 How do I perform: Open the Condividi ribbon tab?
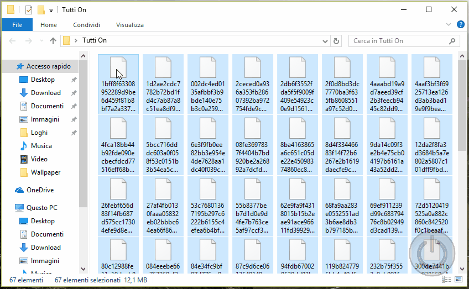click(x=87, y=25)
